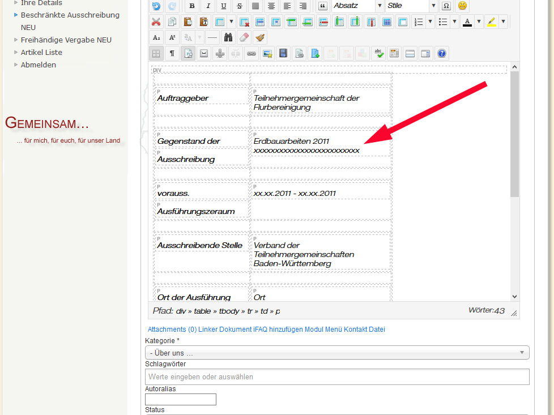Click the Delete row icon
The image size is (554, 415).
tap(323, 22)
